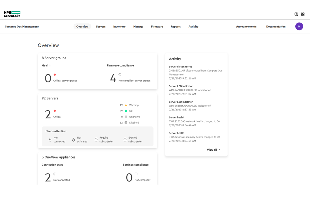310x211 pixels.
Task: Click the red critical diamond under Servers
Action: click(55, 111)
